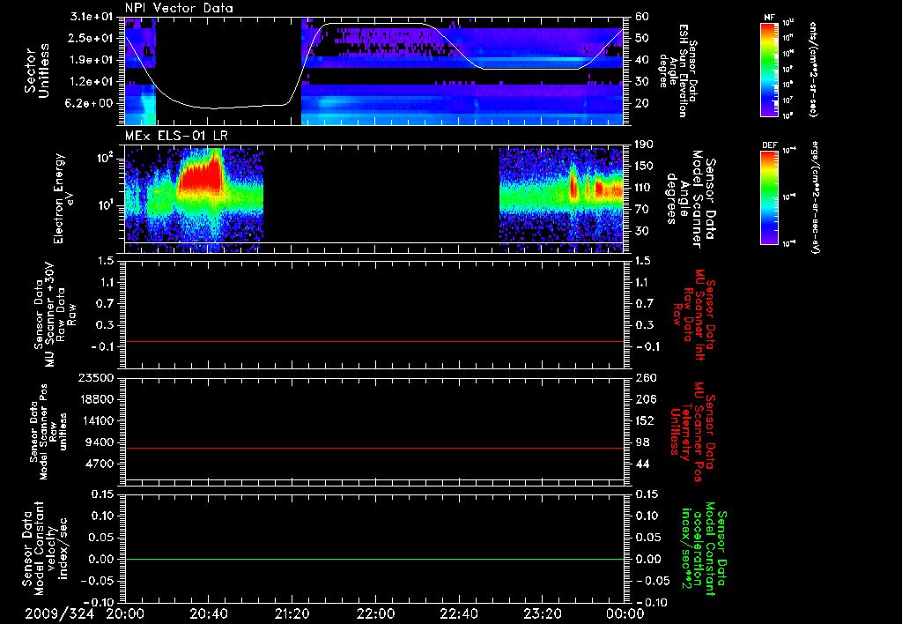Click the 9400 scanner position tick

coord(100,442)
